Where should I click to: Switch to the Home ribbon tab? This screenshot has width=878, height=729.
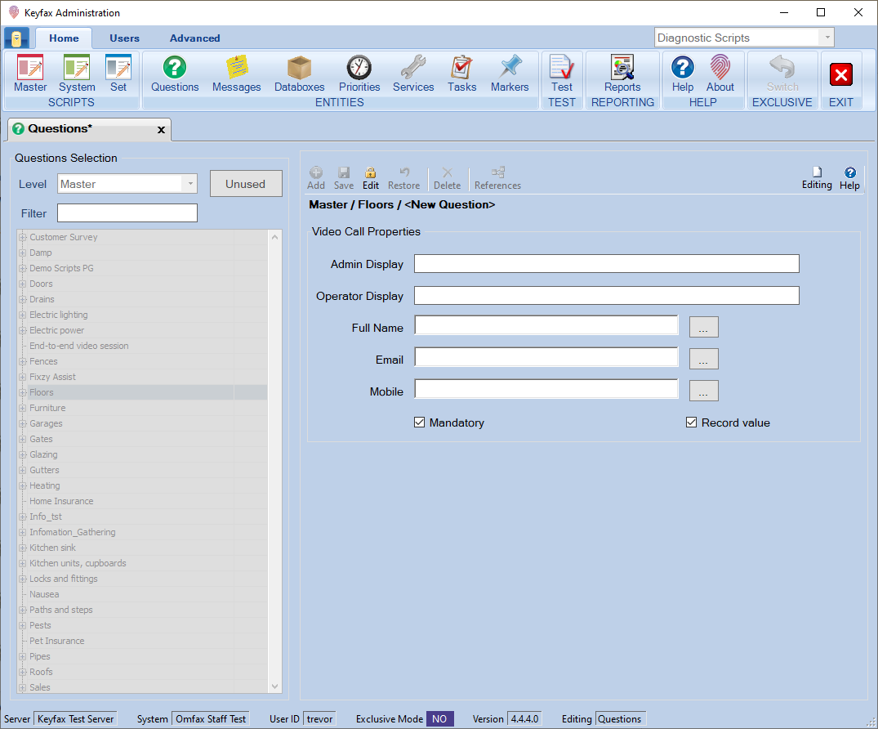pos(64,38)
